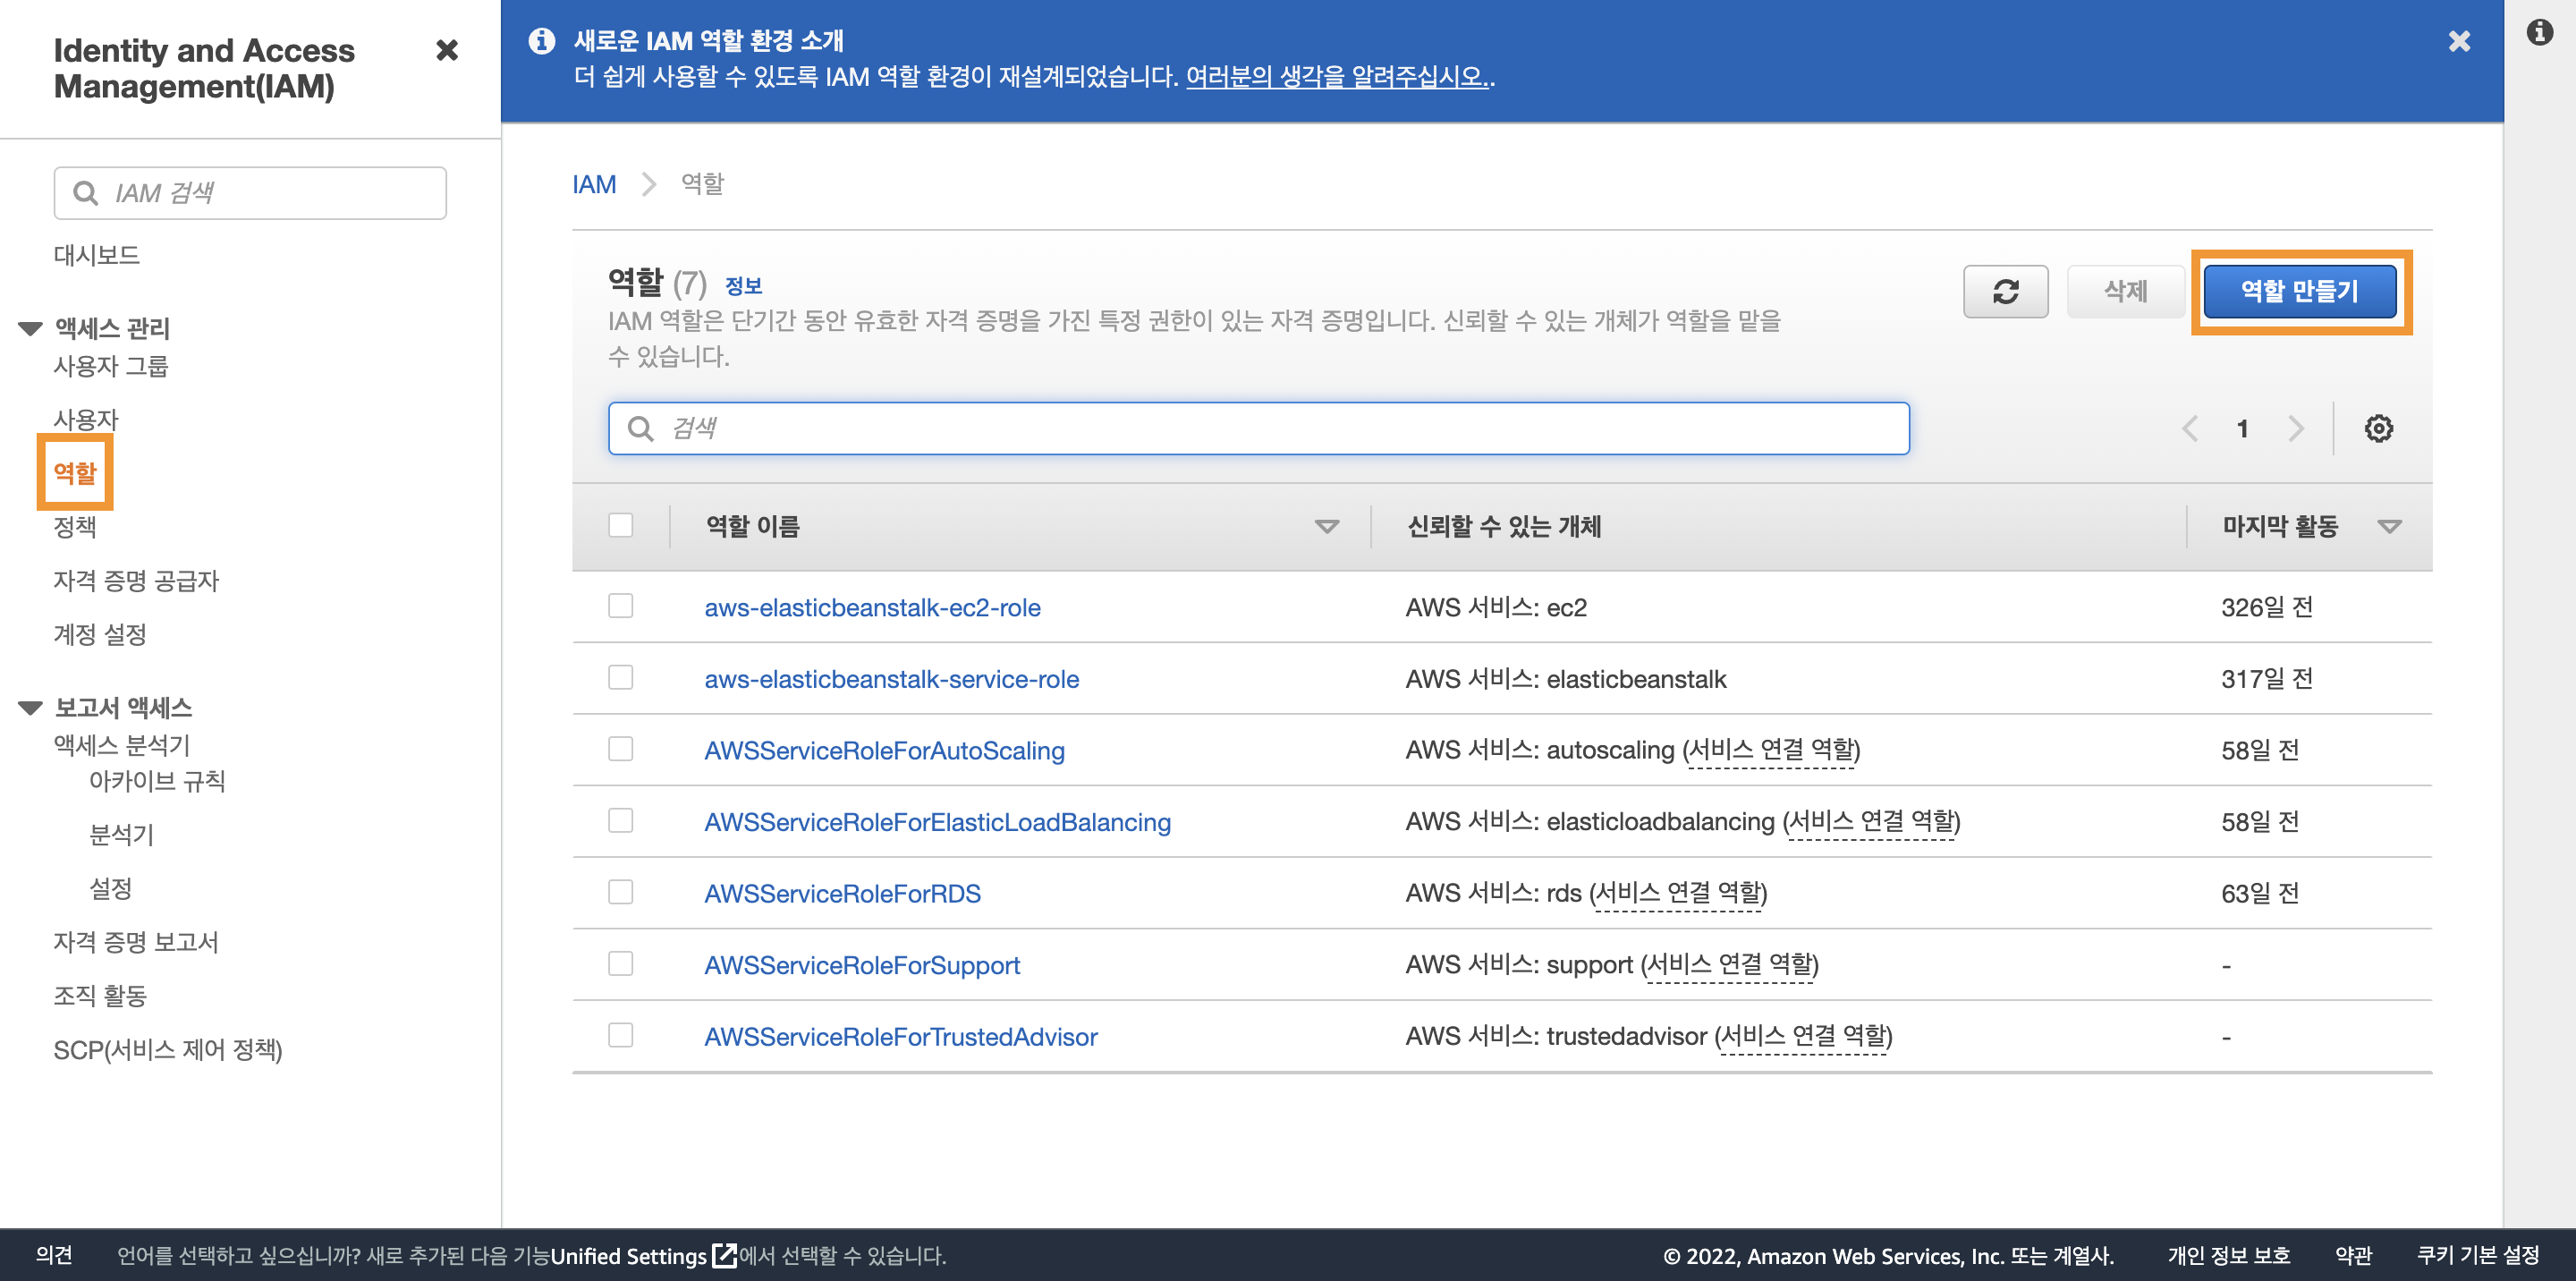Collapse the 보고서 액세스 sidebar section
2576x1281 pixels.
click(x=31, y=708)
